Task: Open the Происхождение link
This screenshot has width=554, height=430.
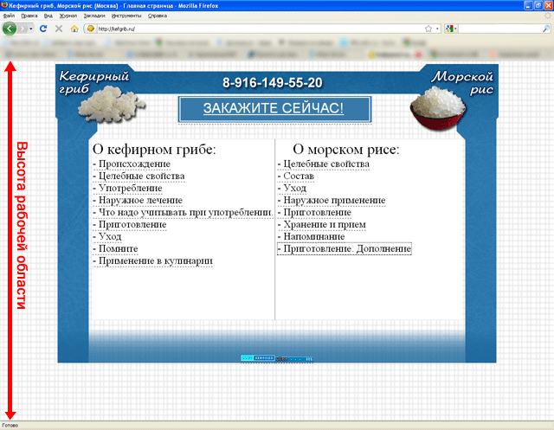Action: [x=134, y=164]
